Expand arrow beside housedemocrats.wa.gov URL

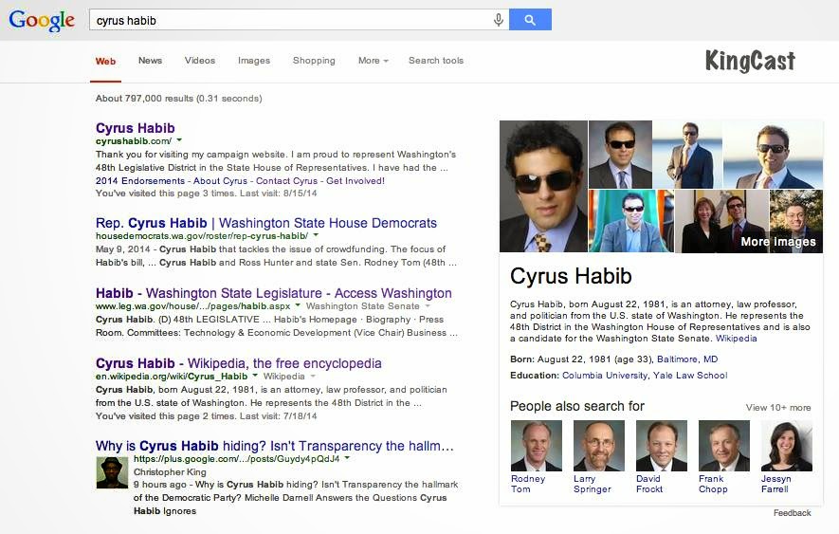tap(316, 235)
